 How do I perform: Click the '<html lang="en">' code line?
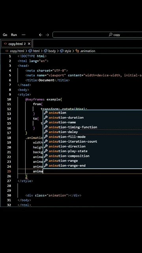tap(33, 61)
